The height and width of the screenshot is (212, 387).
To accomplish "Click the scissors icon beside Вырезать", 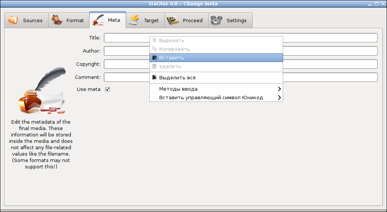I will [x=154, y=40].
